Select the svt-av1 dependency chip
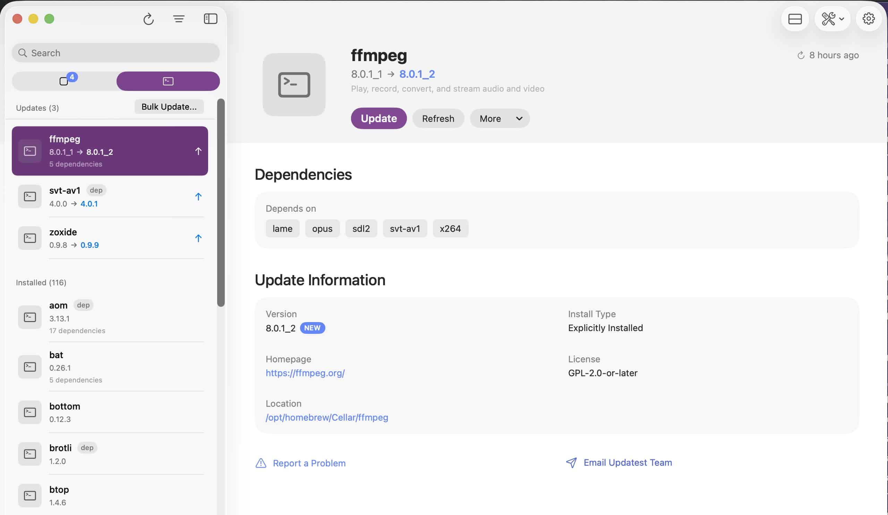Screen dimensions: 888x515 pos(404,229)
